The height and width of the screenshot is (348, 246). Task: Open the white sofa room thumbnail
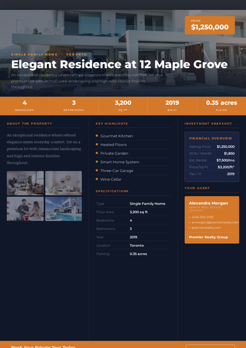tap(63, 183)
